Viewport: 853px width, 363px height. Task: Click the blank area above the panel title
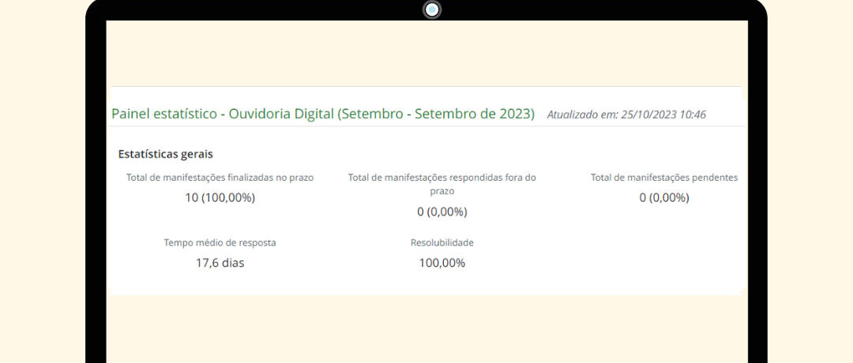click(x=426, y=53)
